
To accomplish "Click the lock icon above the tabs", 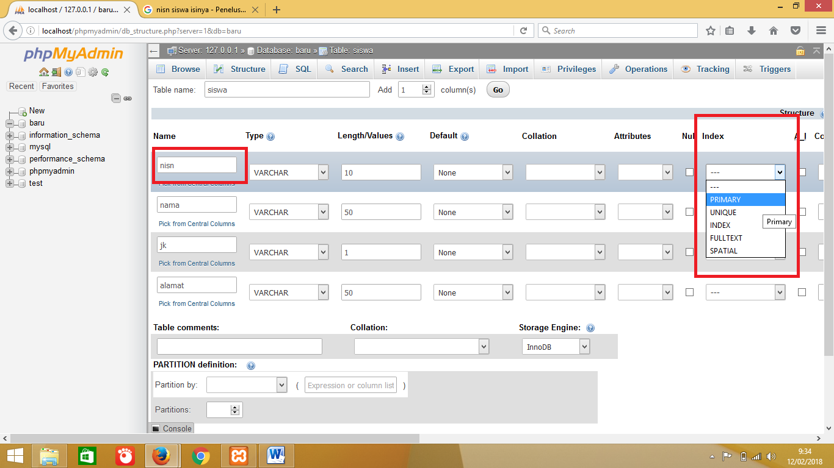I will click(x=800, y=50).
